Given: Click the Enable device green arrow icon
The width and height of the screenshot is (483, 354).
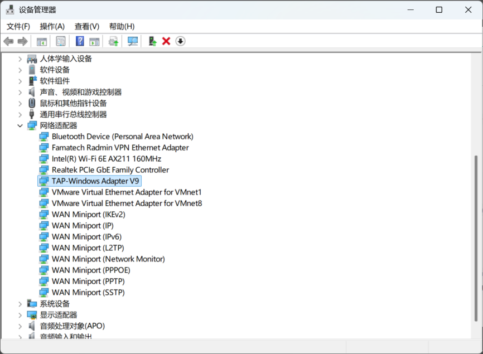Looking at the screenshot, I should (x=152, y=41).
